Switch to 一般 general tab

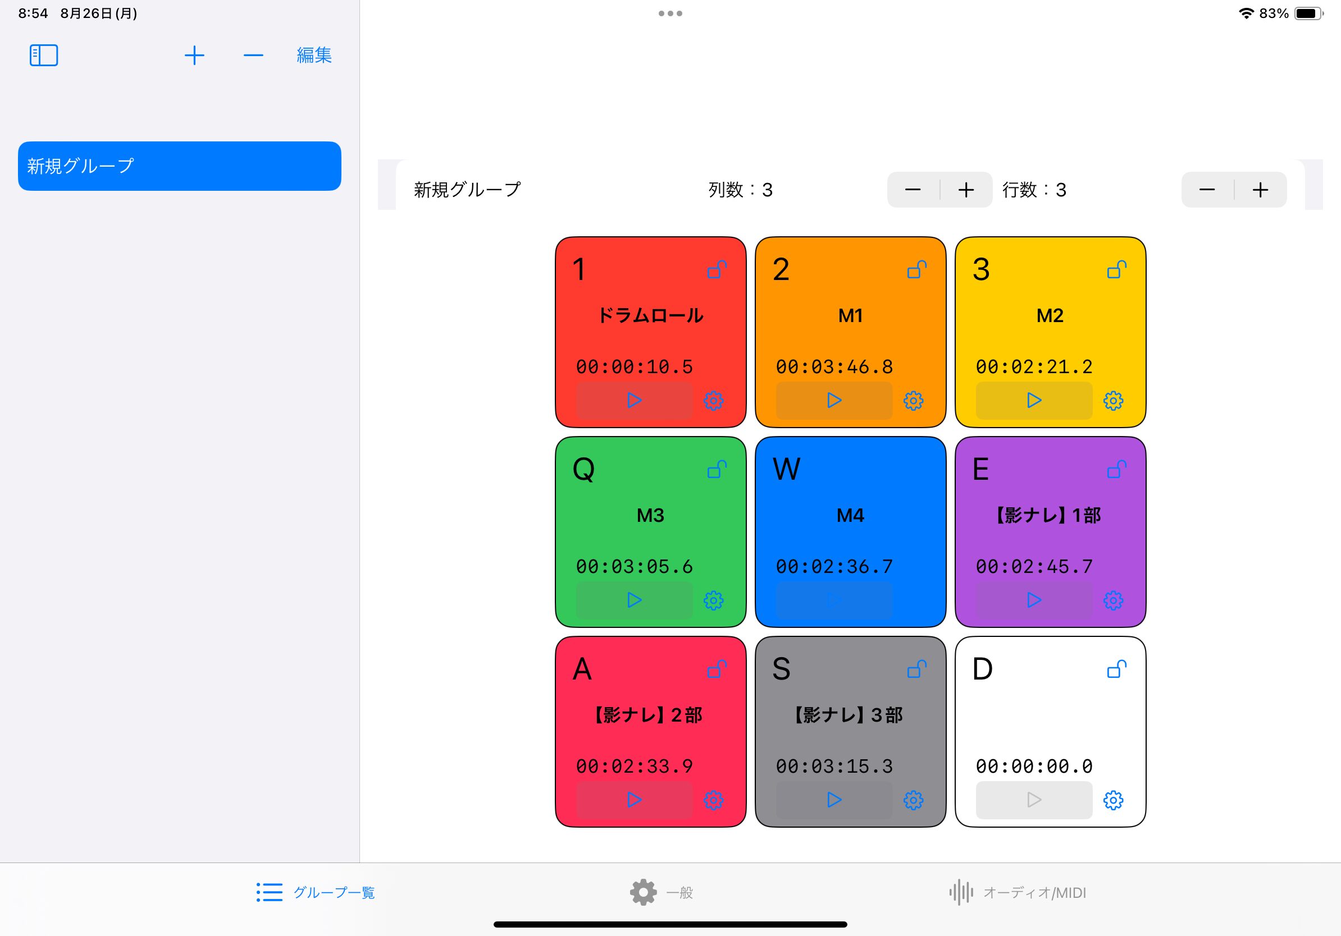pos(662,892)
